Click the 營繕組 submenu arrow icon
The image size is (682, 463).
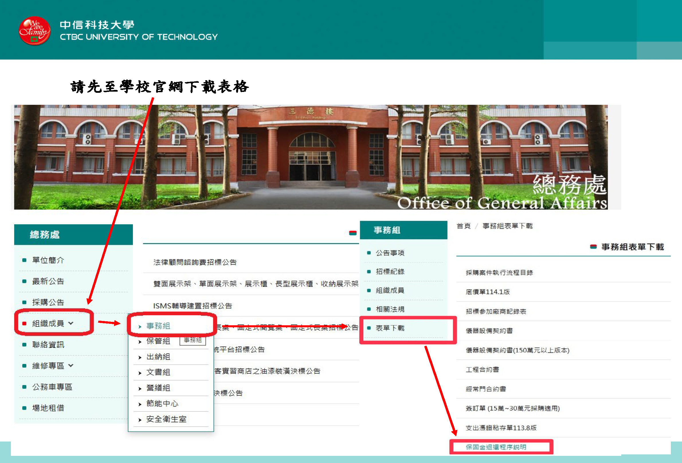140,389
